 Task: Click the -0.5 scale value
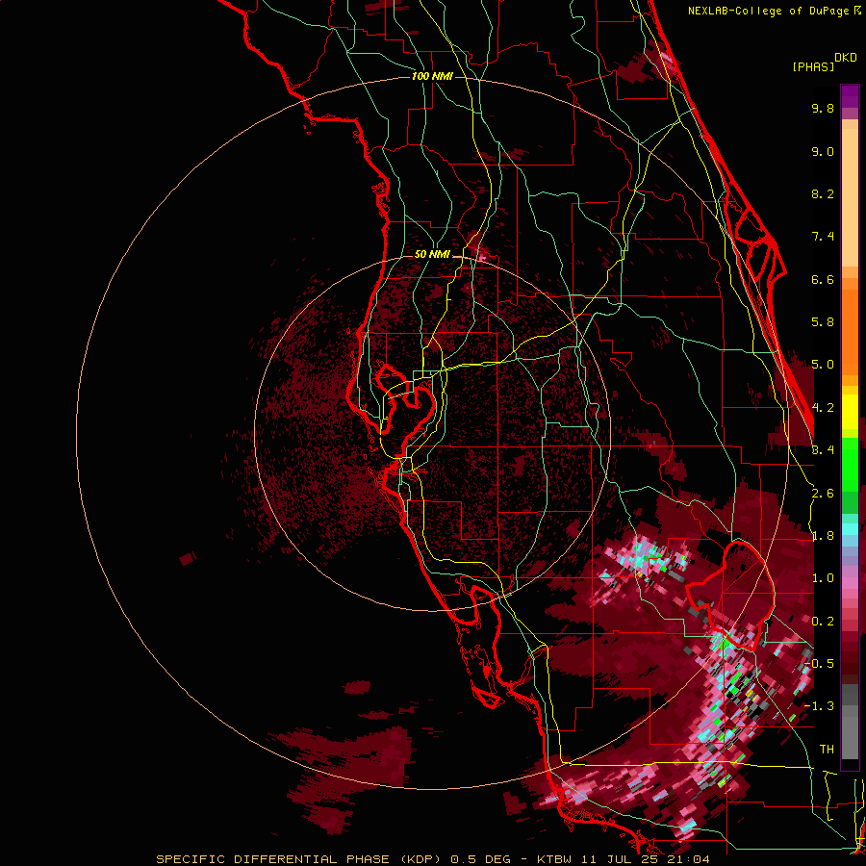pyautogui.click(x=819, y=664)
